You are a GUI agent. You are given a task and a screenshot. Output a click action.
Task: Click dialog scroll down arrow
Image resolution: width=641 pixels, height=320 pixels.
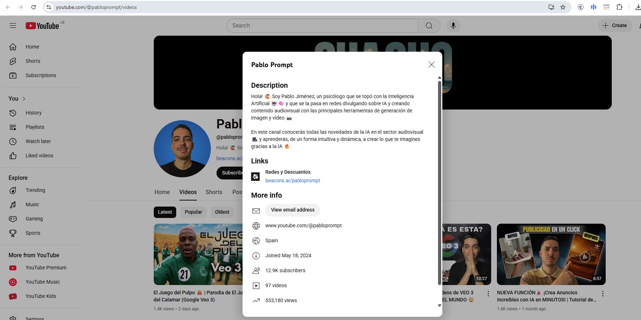[x=439, y=306]
